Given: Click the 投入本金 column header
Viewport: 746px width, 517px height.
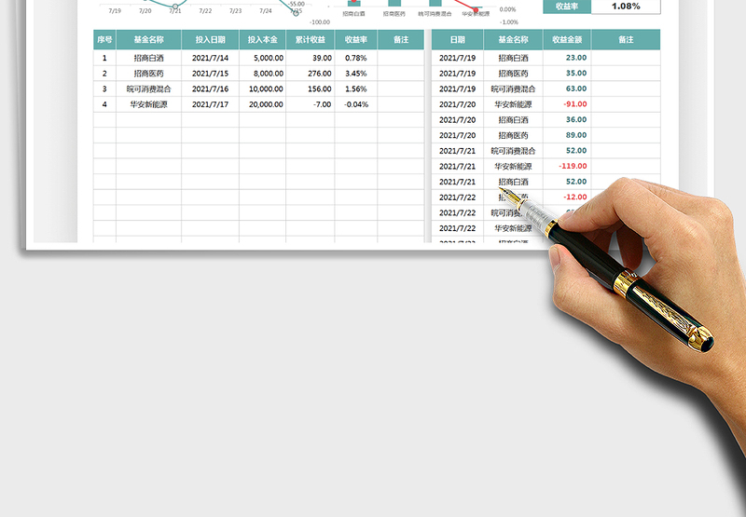Looking at the screenshot, I should 262,40.
